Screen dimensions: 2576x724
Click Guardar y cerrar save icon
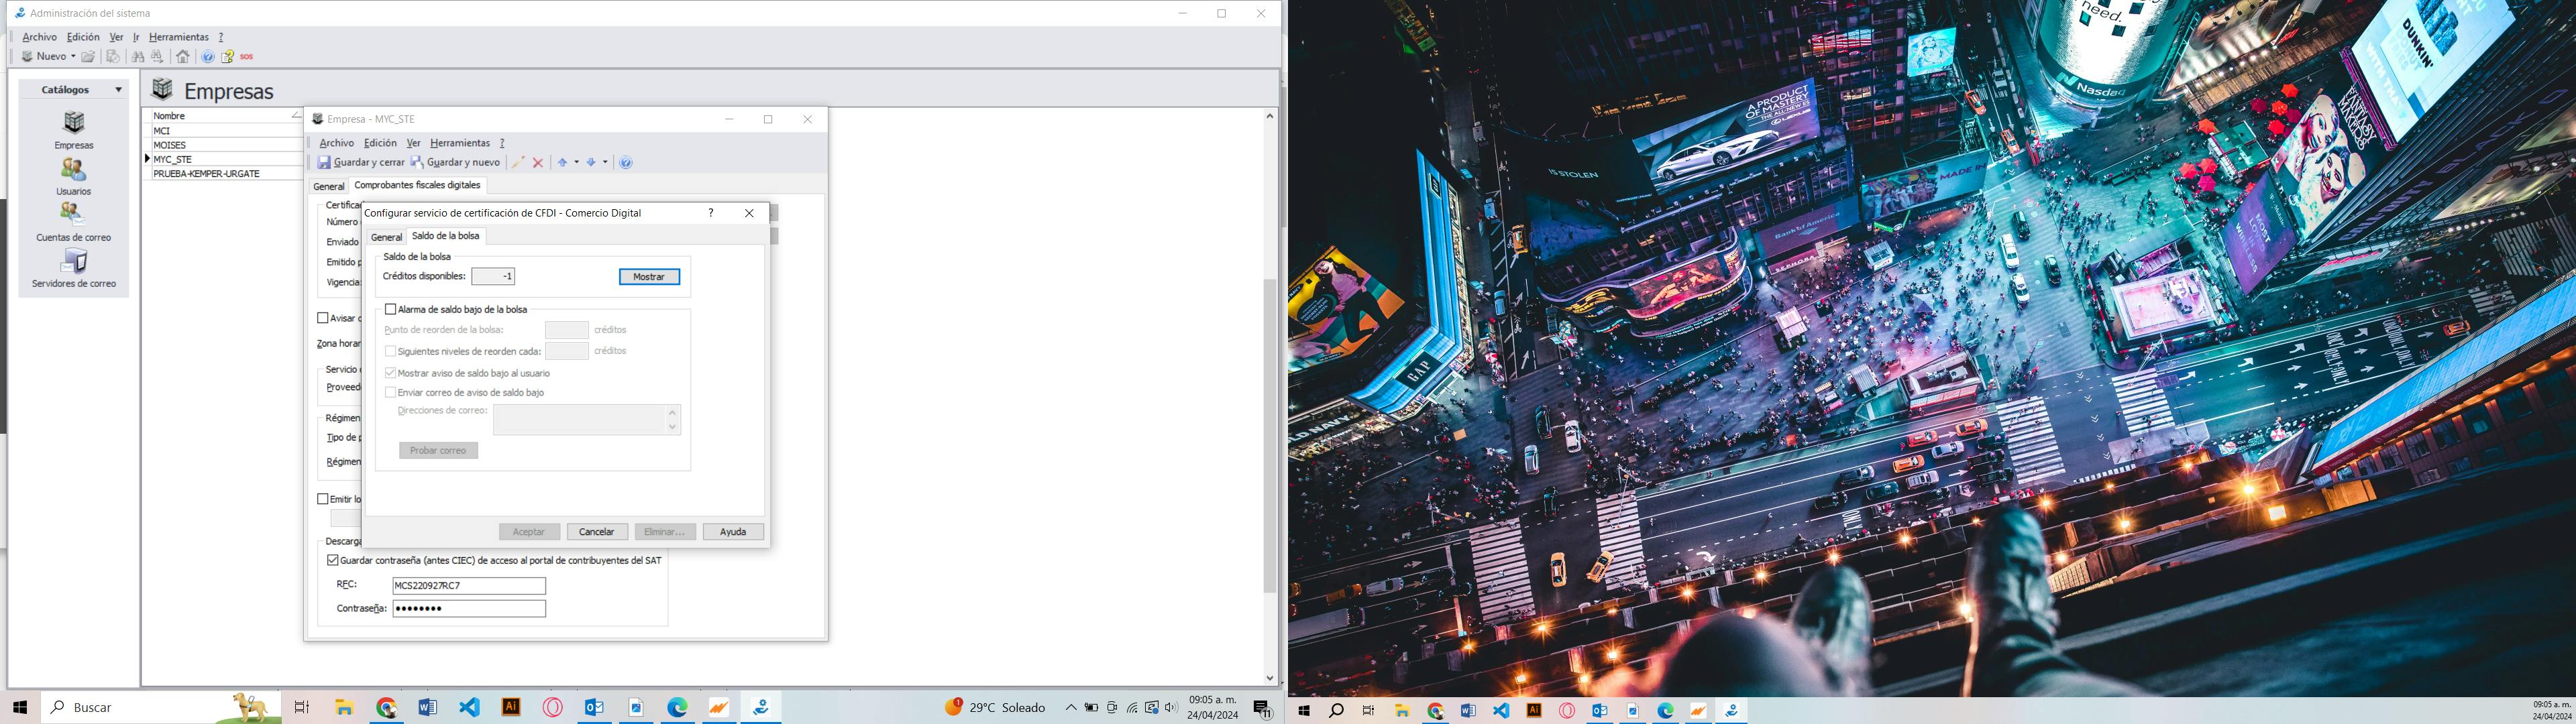tap(324, 163)
